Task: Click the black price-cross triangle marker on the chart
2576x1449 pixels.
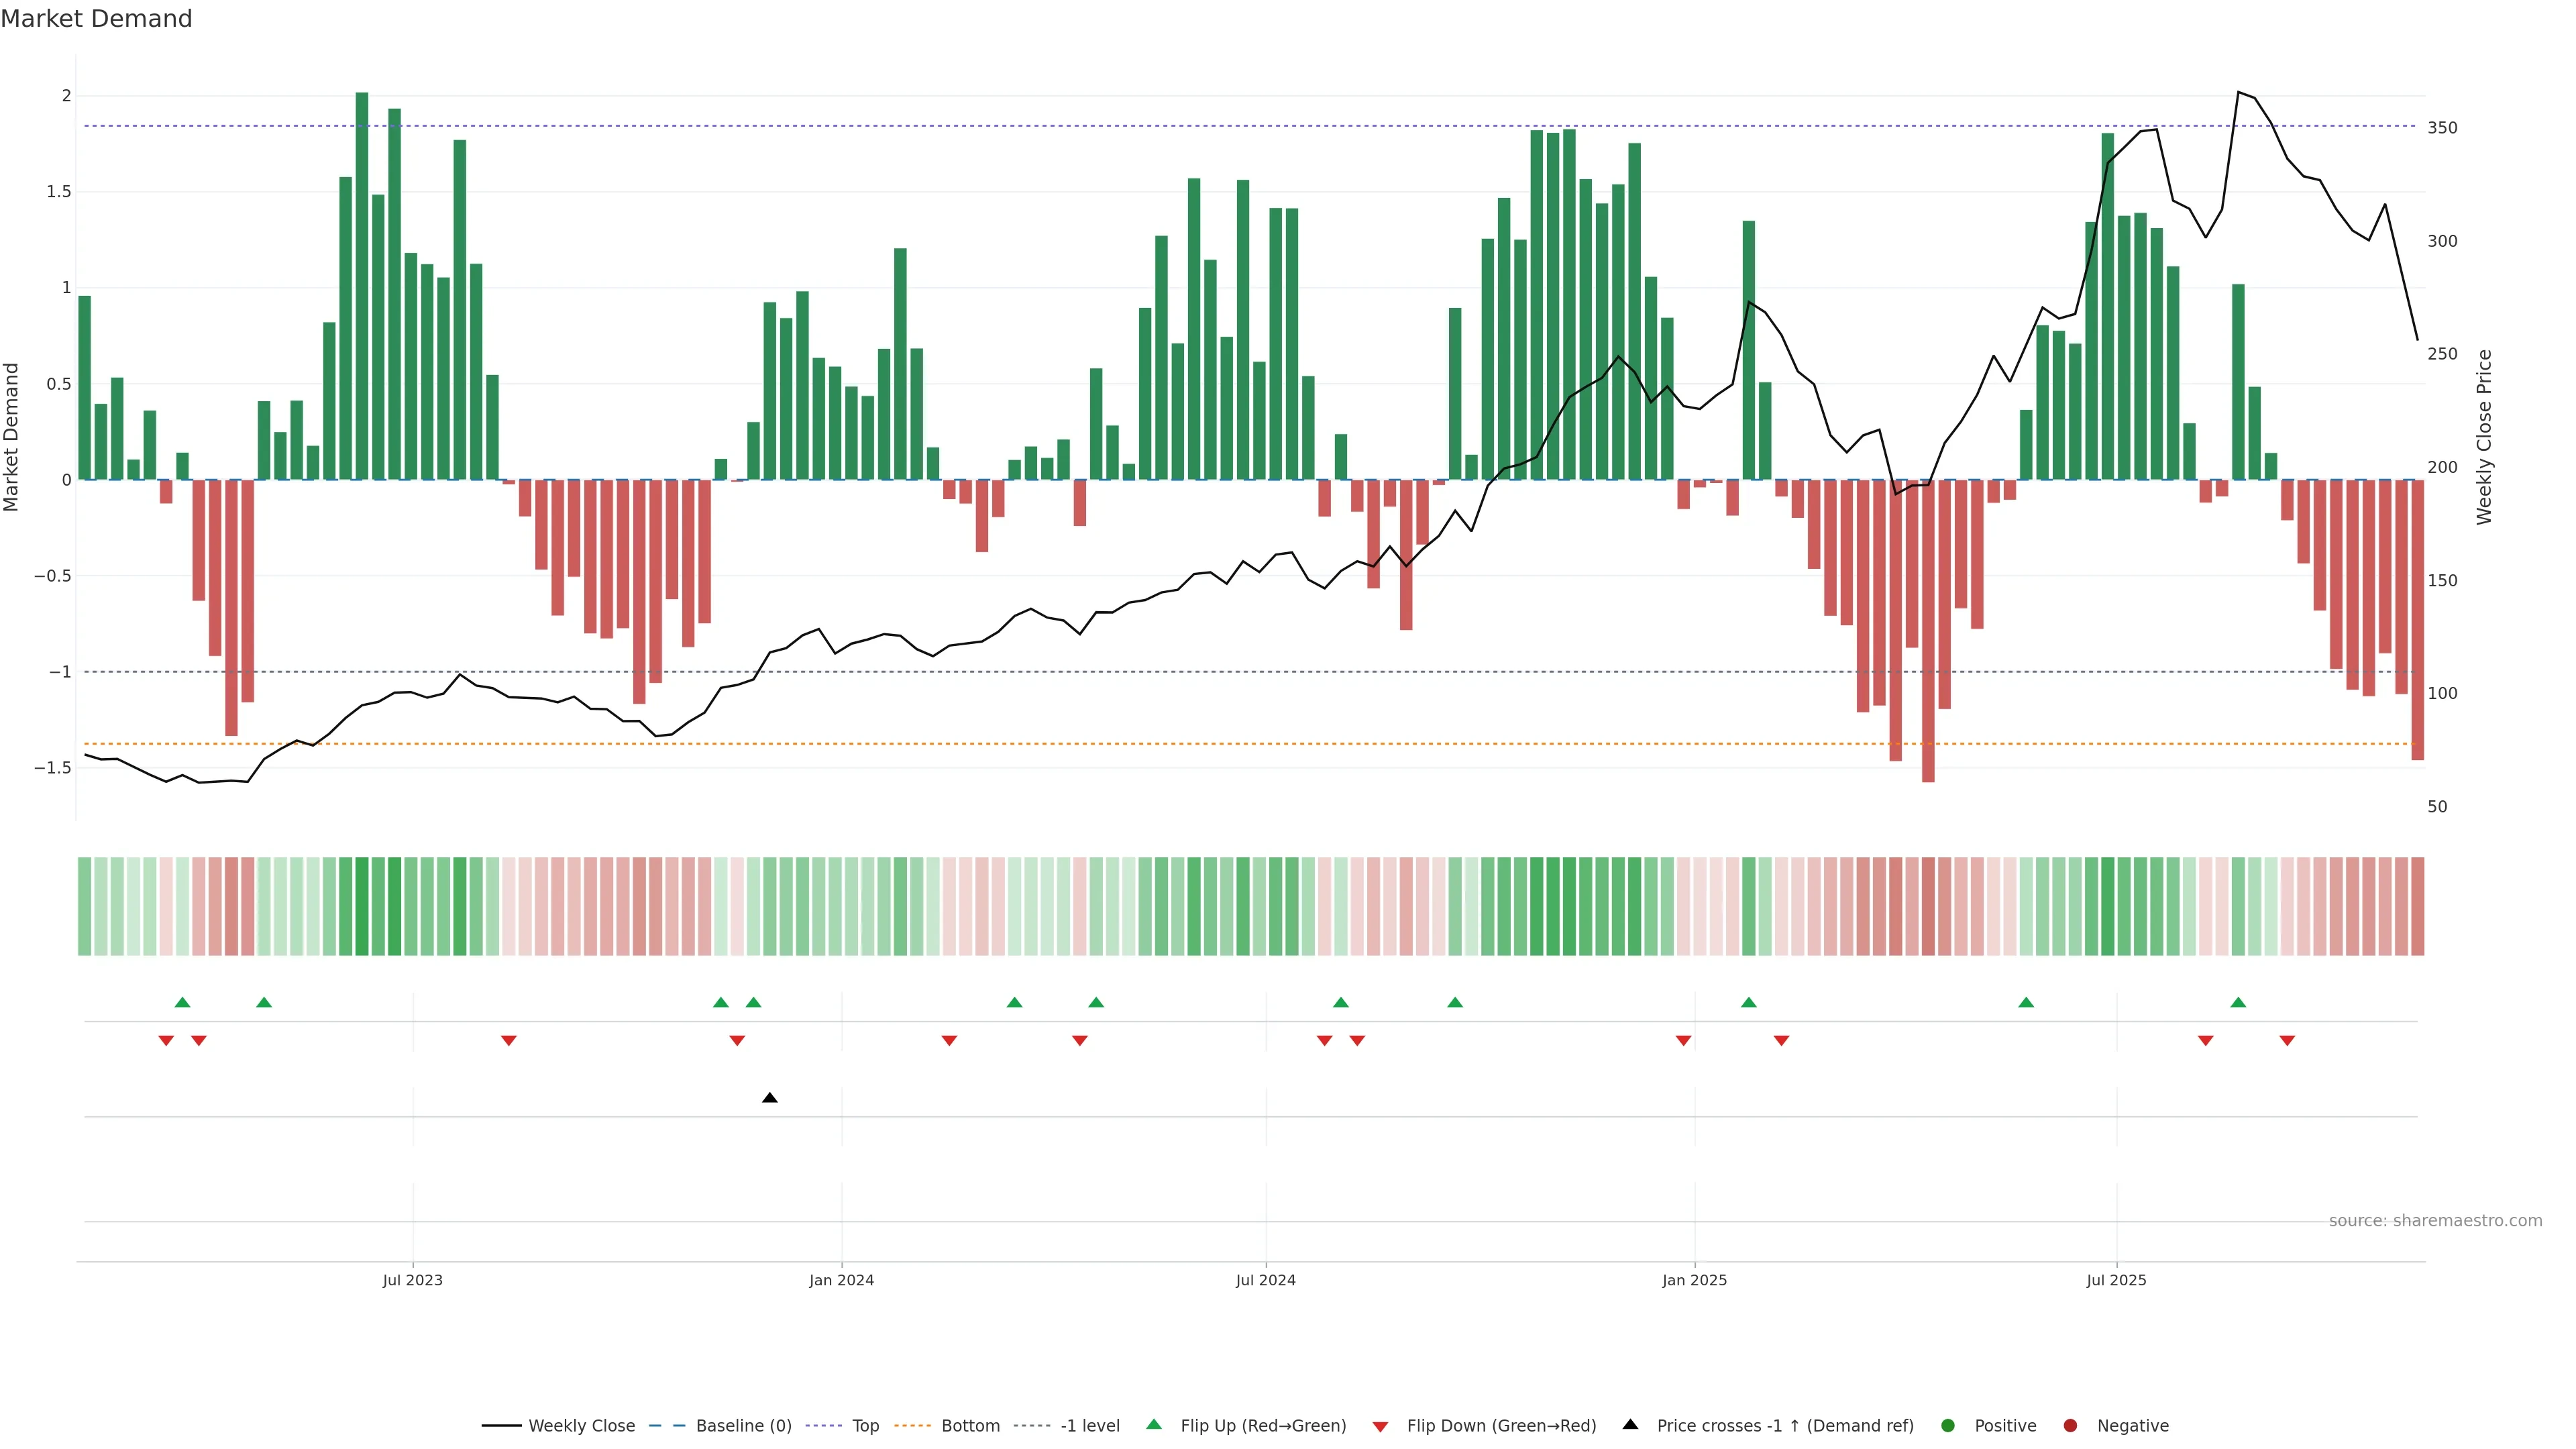Action: 769,1098
